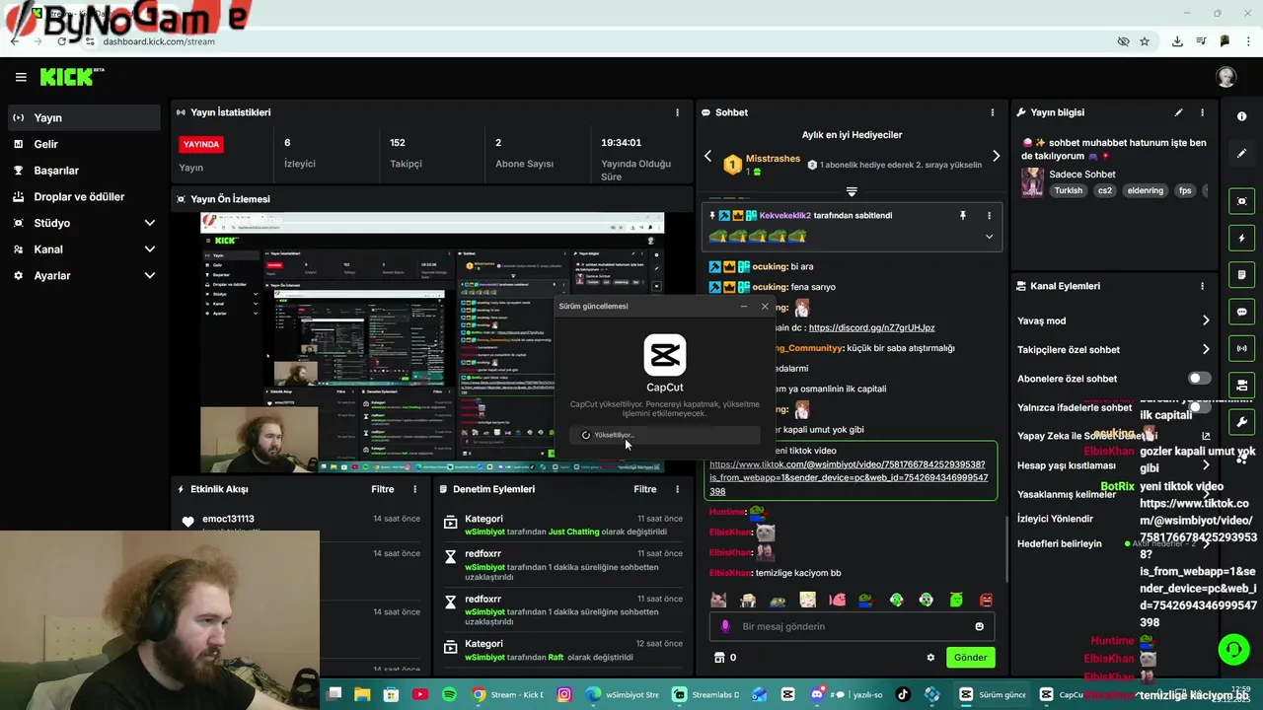
Task: Open the emoji picker in message box
Action: [979, 626]
